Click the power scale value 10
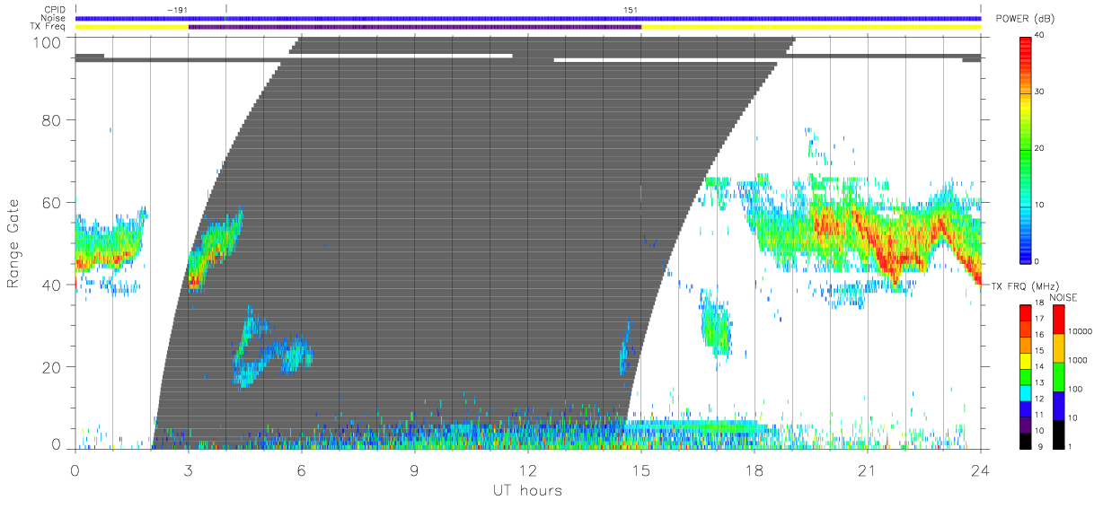Screen dimensions: 1103x509 tap(1041, 206)
